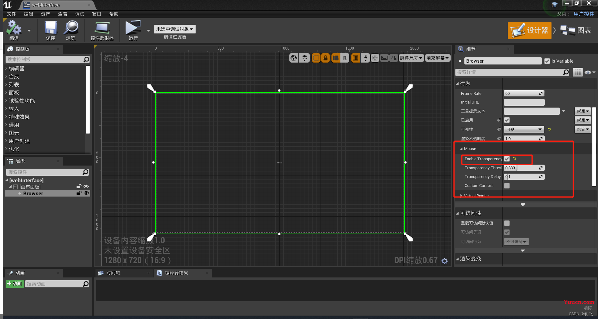Click the Frame Rate 60 slider field
Screen dimensions: 598x319
524,93
